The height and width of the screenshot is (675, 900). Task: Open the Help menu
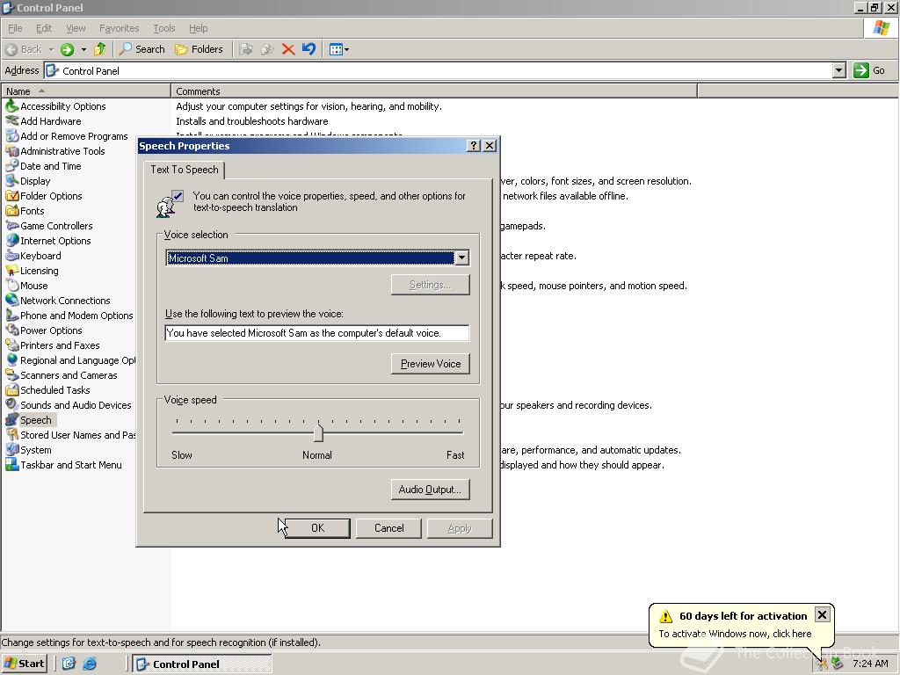click(x=198, y=28)
